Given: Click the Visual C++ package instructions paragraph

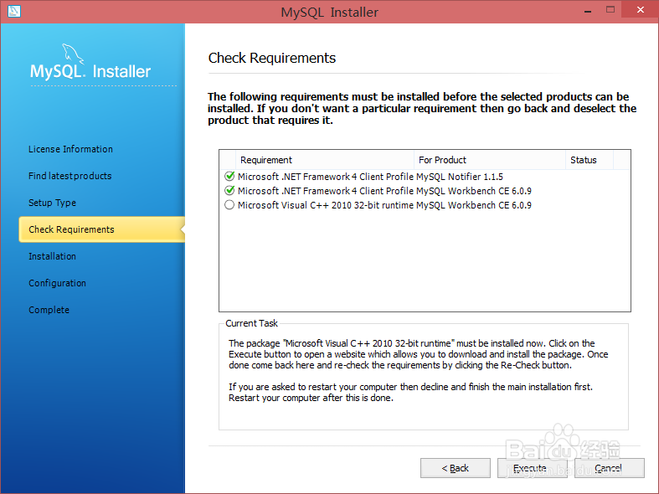Looking at the screenshot, I should click(x=418, y=354).
